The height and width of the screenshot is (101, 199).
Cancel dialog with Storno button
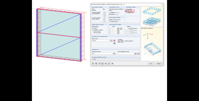(159, 63)
